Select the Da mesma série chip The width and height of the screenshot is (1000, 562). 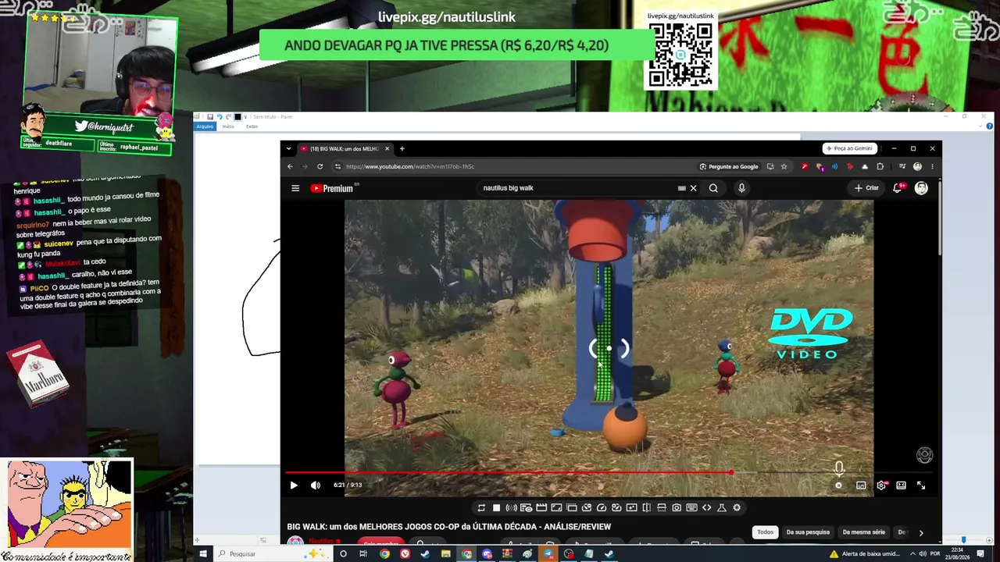pos(864,532)
